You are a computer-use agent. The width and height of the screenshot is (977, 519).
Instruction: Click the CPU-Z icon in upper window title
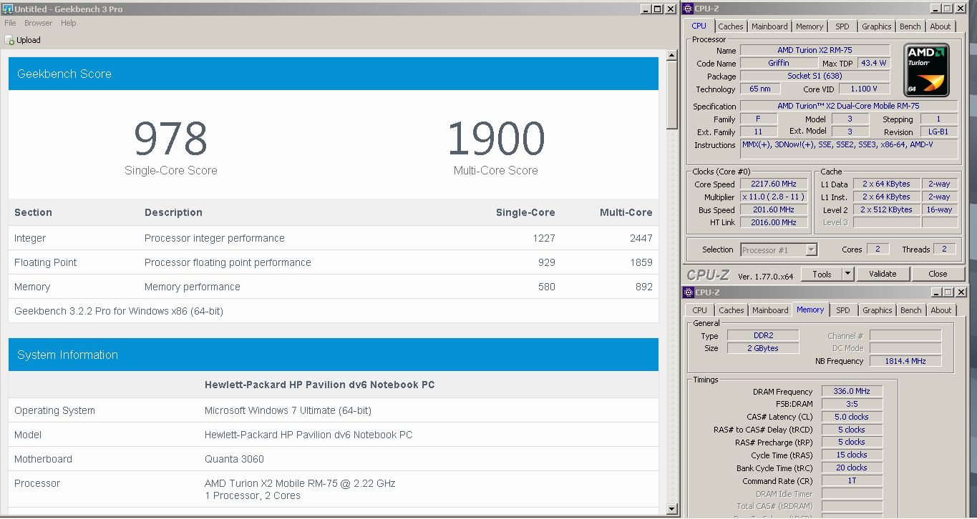[x=689, y=9]
